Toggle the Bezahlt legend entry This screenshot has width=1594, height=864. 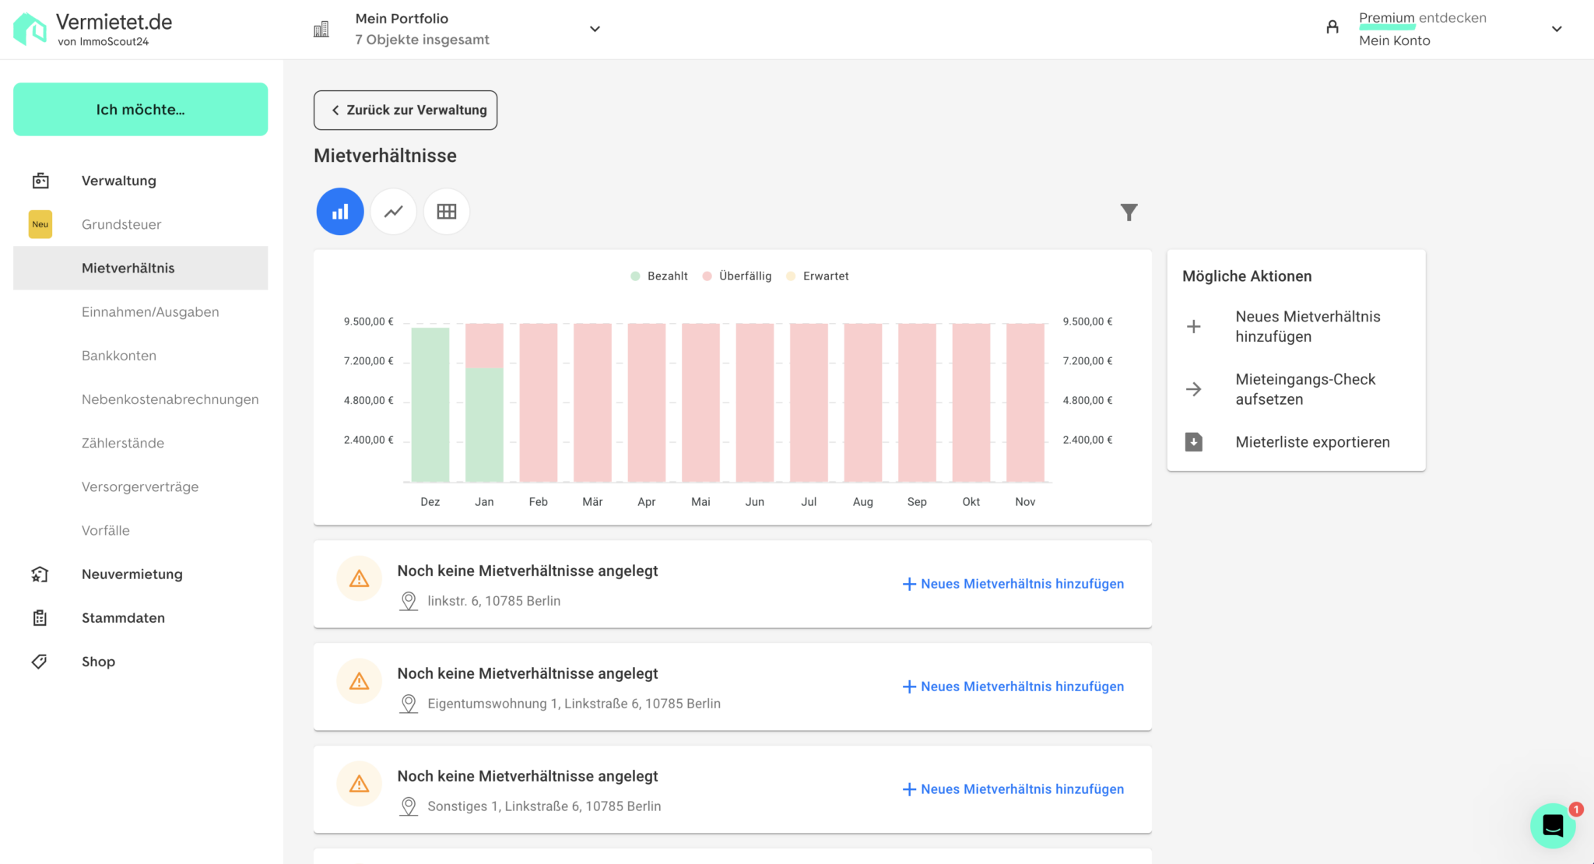point(658,276)
